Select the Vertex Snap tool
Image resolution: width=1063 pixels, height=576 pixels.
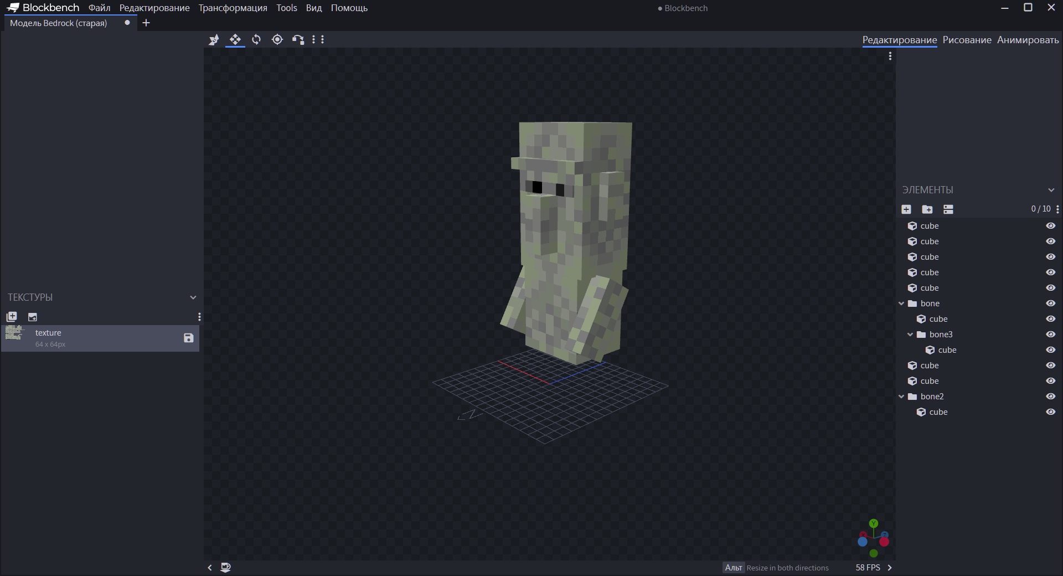click(x=298, y=39)
